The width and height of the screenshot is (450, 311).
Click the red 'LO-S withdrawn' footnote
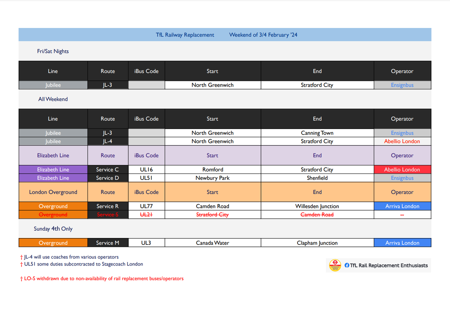pyautogui.click(x=102, y=278)
